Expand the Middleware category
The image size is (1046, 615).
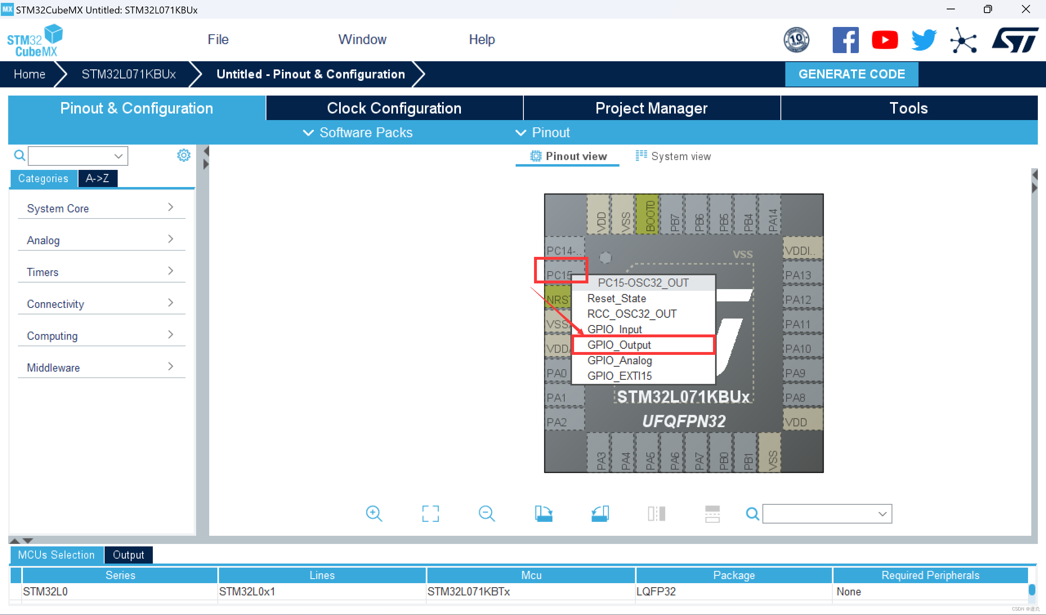pyautogui.click(x=101, y=368)
